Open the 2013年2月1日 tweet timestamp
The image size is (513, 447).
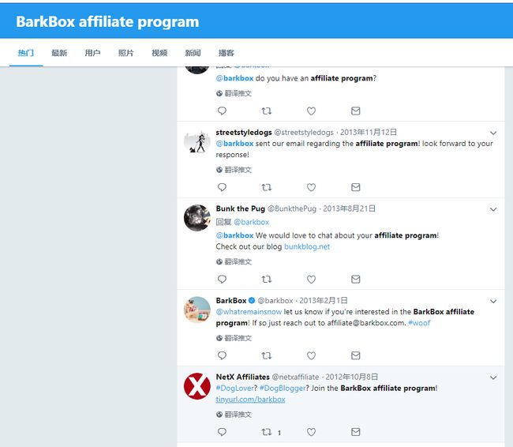pos(324,301)
